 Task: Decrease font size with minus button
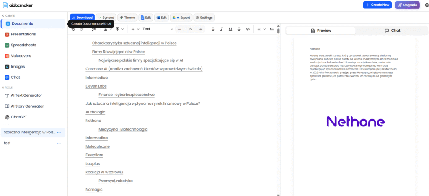pos(179,29)
